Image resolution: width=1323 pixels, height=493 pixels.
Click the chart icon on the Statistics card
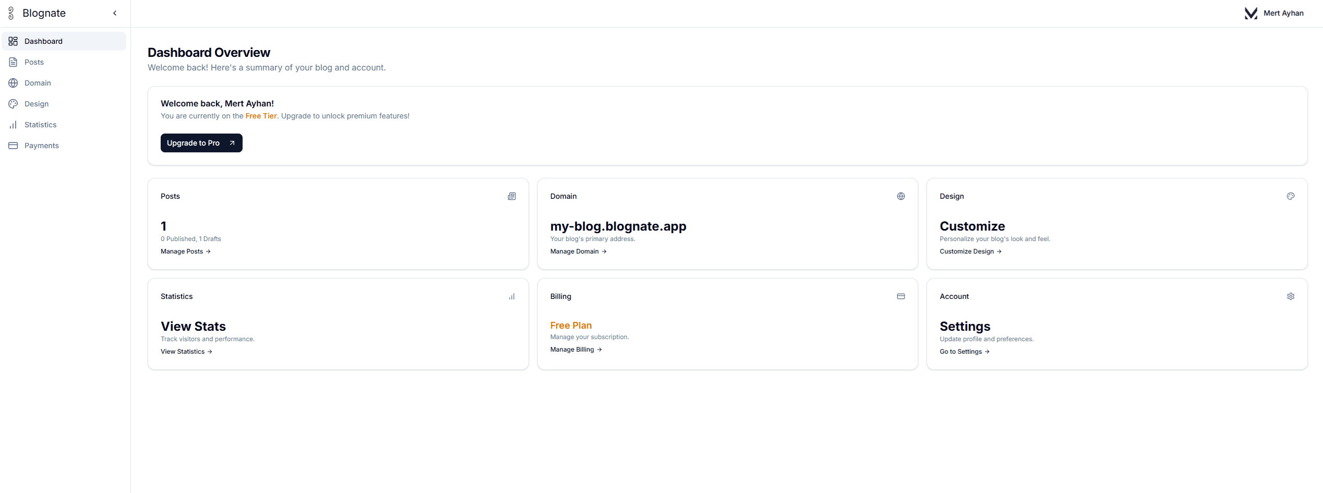pos(511,296)
